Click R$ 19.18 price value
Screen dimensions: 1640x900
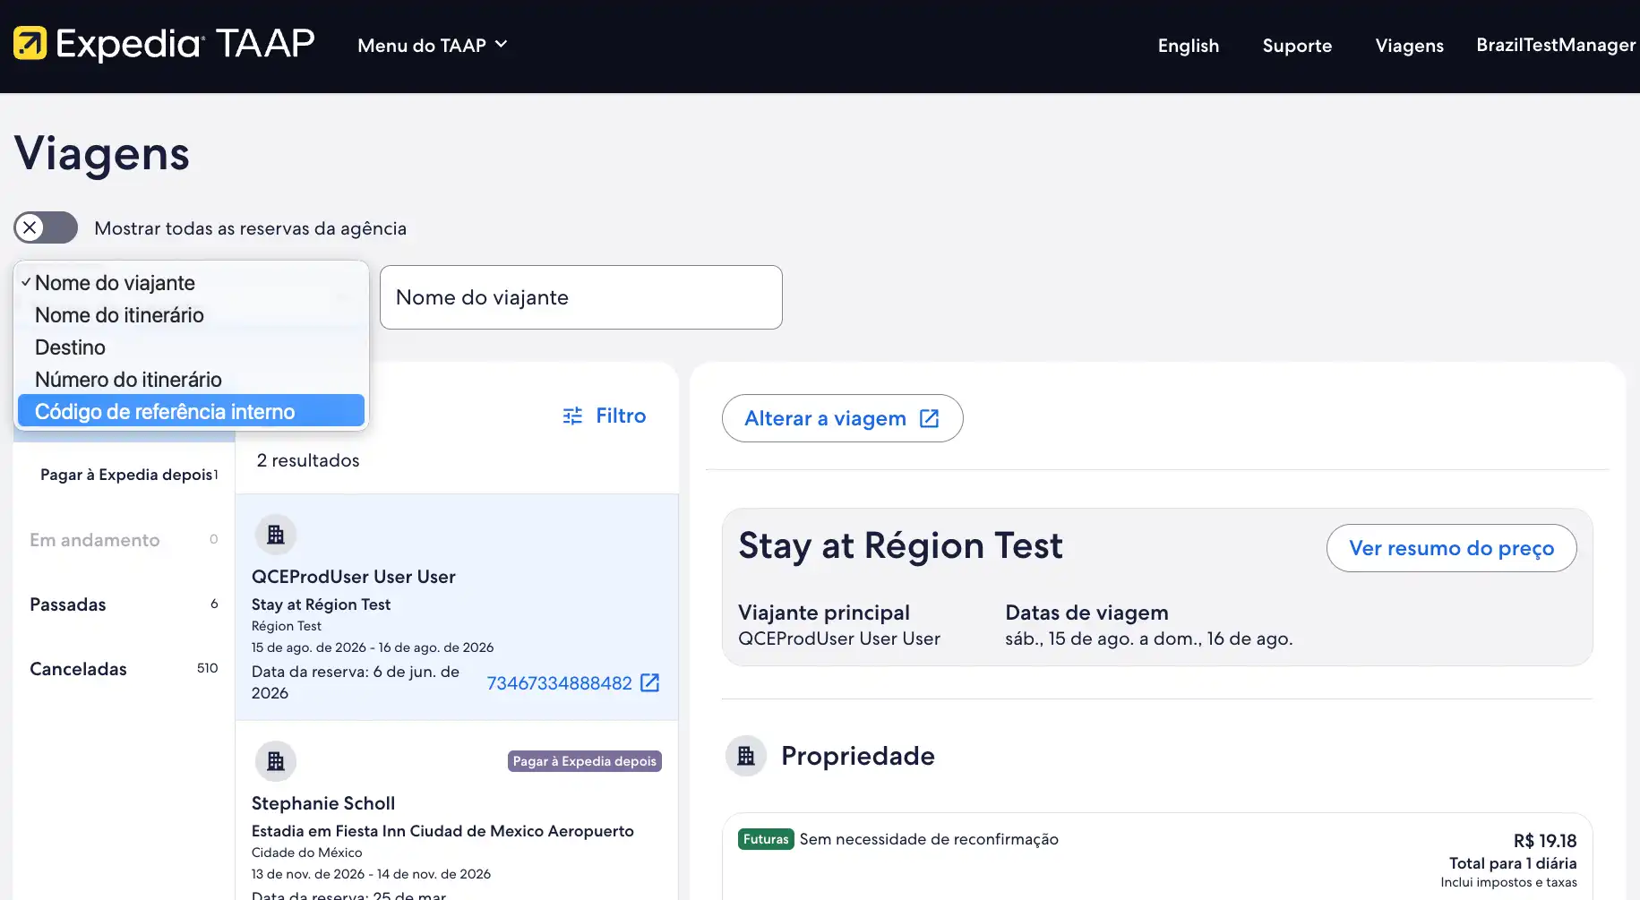click(1545, 841)
